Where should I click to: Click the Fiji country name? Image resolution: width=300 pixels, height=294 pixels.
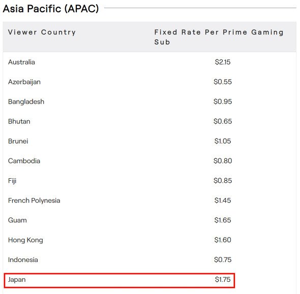[x=12, y=181]
